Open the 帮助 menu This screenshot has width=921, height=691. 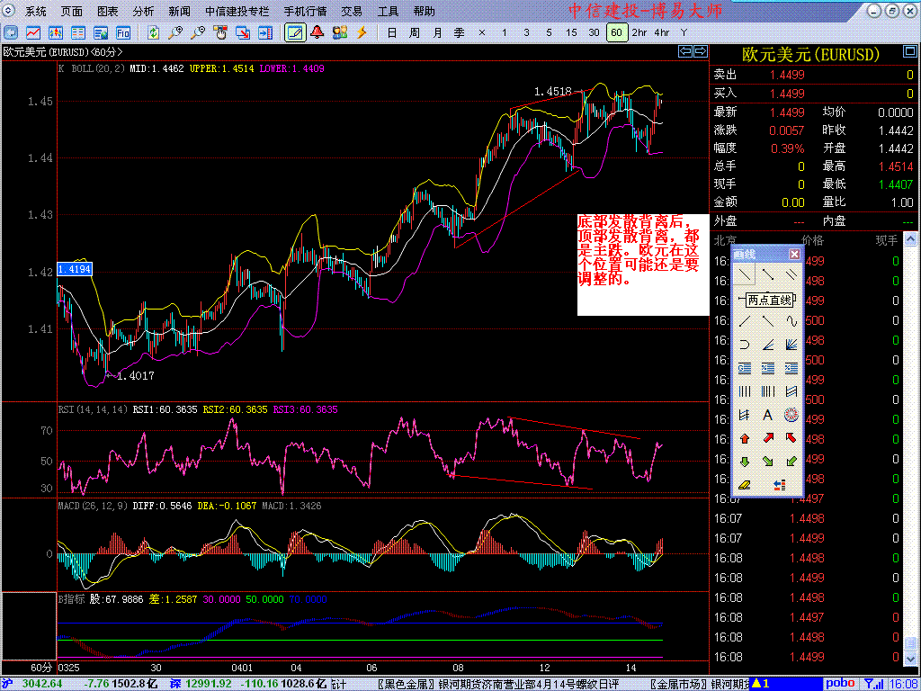coord(425,11)
